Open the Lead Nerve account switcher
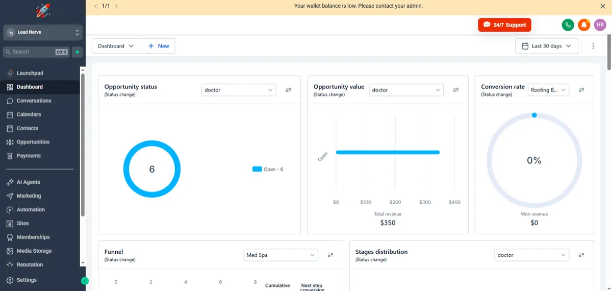612x291 pixels. 43,32
